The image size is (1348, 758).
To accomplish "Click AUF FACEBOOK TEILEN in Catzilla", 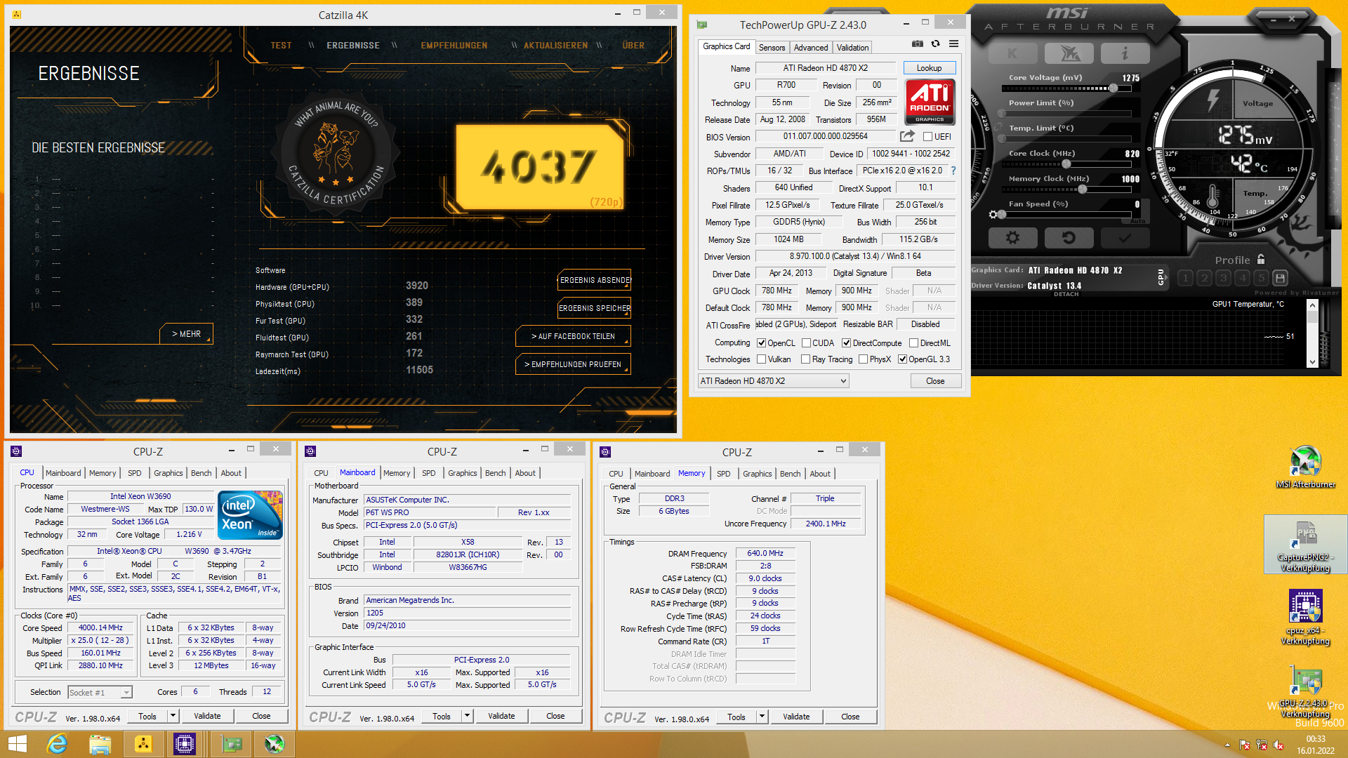I will tap(573, 336).
